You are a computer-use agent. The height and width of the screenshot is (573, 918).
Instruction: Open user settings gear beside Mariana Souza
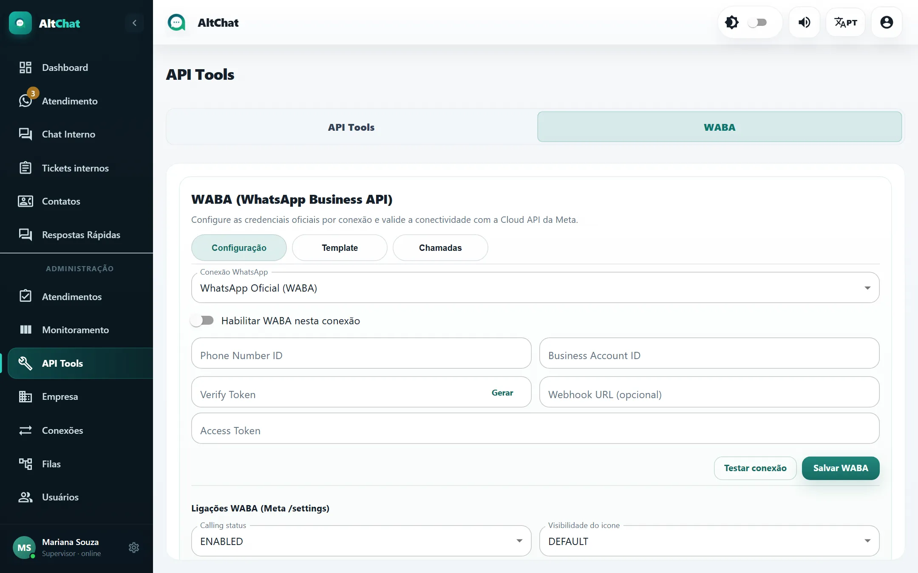tap(134, 548)
